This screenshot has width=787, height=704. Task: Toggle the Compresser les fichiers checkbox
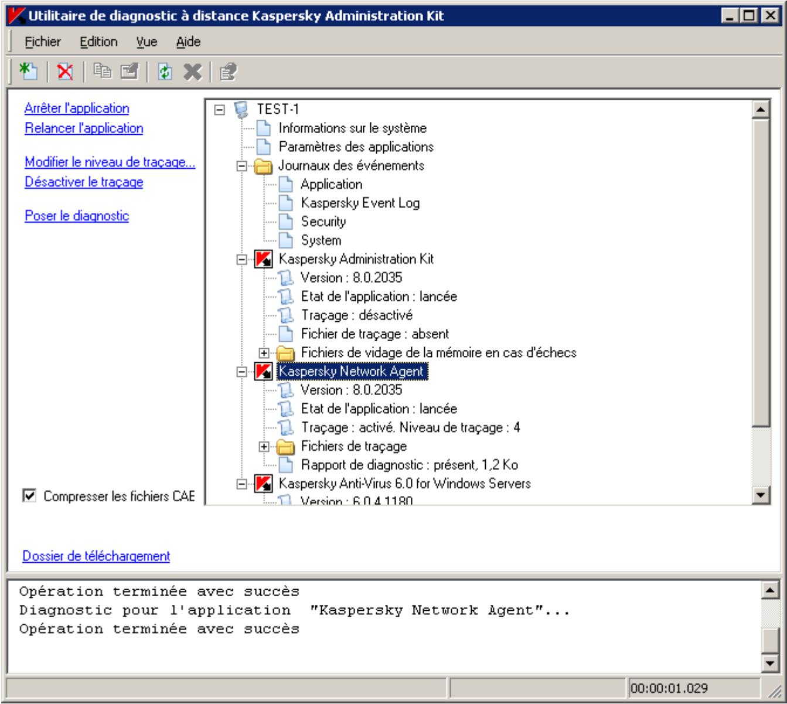point(29,496)
